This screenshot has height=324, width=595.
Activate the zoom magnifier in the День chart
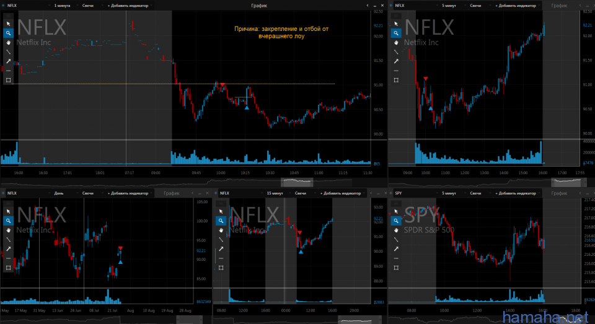click(x=8, y=221)
